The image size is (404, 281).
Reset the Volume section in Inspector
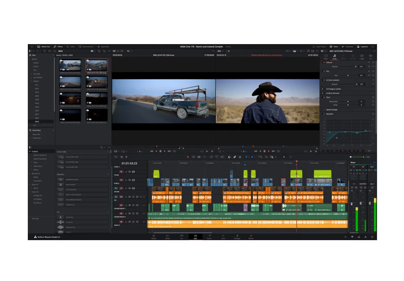(x=373, y=62)
